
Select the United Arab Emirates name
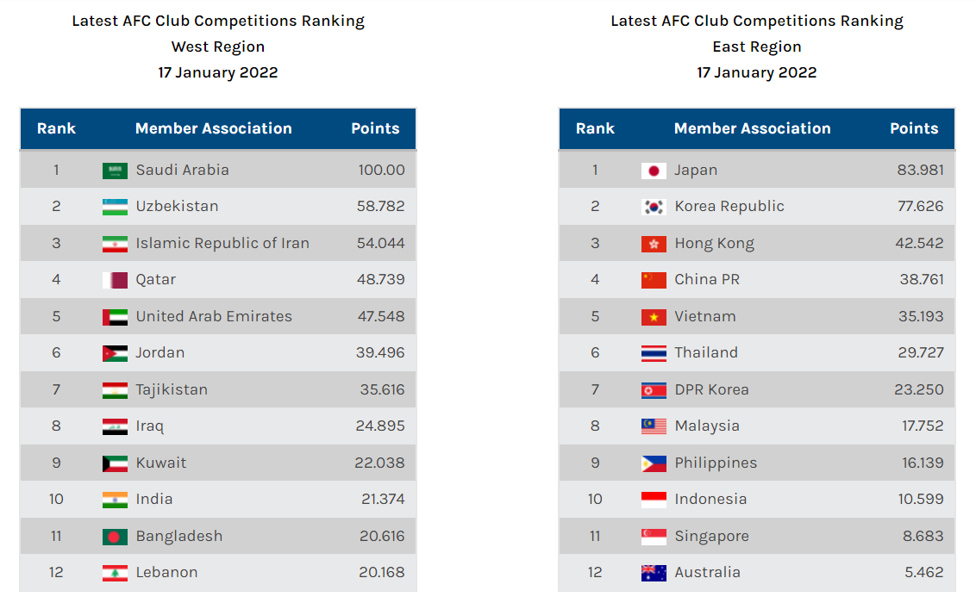point(214,316)
